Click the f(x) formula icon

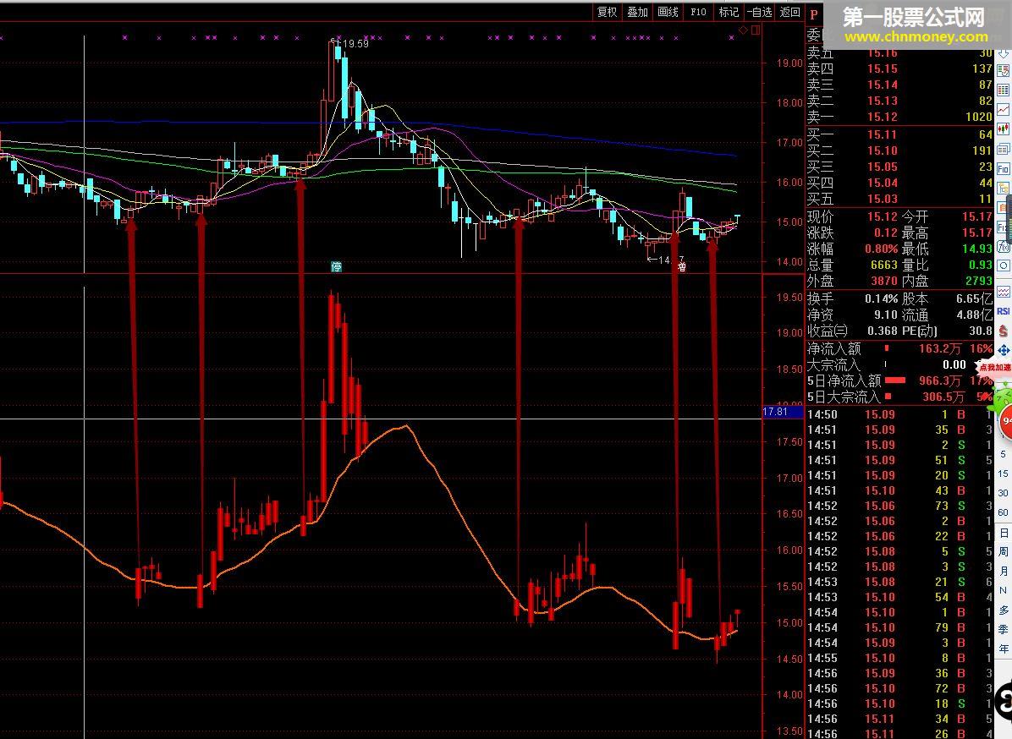click(1003, 246)
